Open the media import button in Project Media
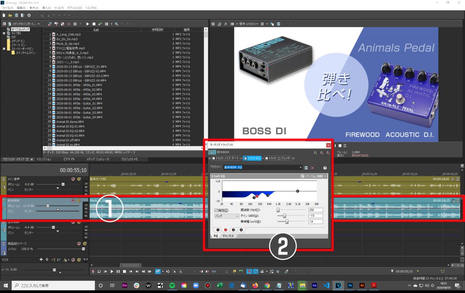 24,24
